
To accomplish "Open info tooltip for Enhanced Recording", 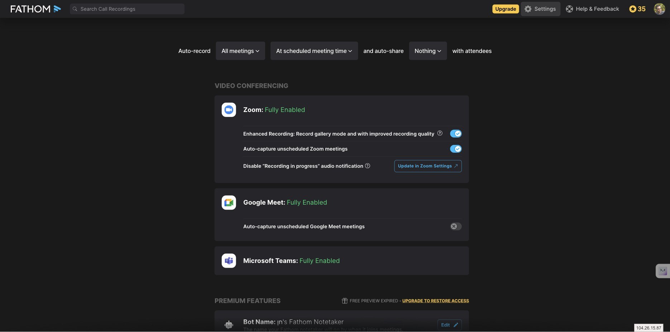I will [x=440, y=133].
